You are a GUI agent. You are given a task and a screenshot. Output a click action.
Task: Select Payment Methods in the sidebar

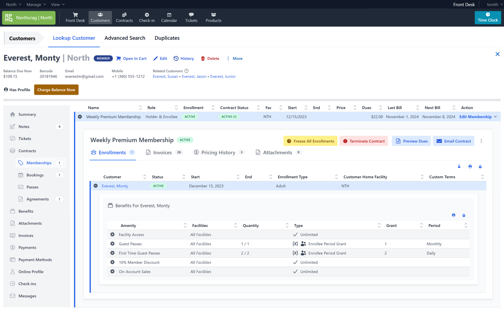click(x=35, y=260)
